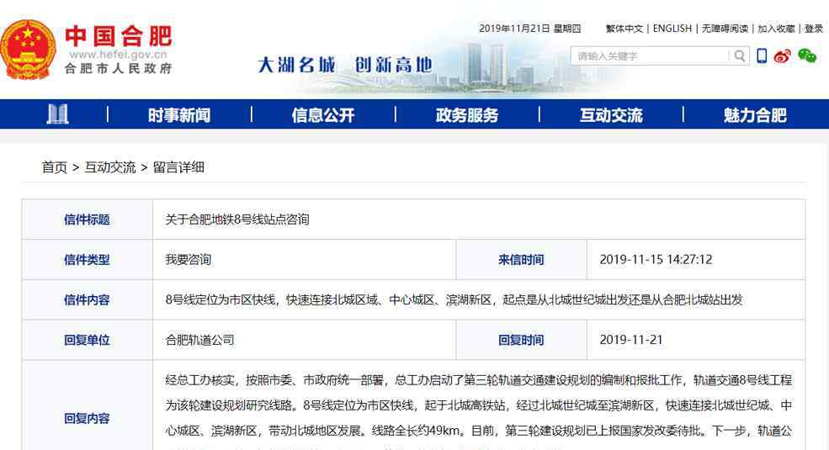Open the 政务服务 menu
This screenshot has height=450, width=829.
pos(467,115)
